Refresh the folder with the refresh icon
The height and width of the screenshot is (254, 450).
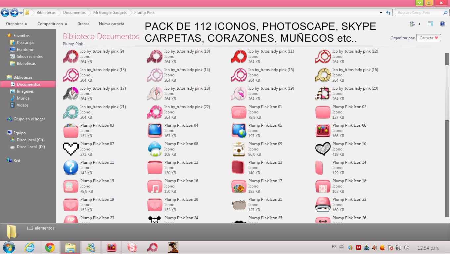(x=388, y=13)
